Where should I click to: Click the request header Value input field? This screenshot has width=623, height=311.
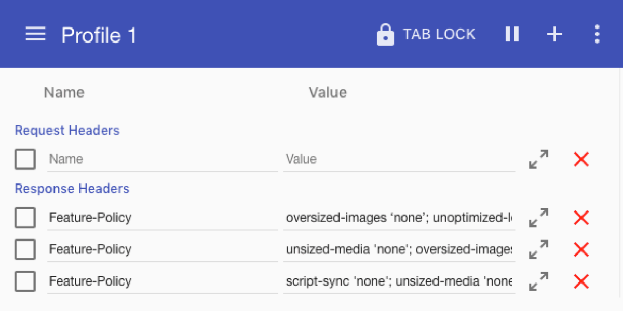[399, 159]
